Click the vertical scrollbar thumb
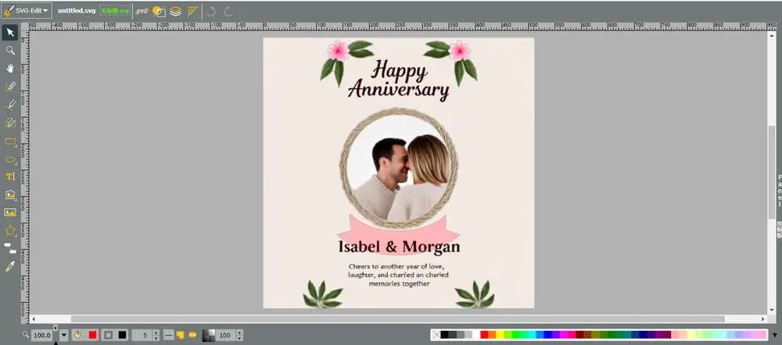 (x=772, y=171)
